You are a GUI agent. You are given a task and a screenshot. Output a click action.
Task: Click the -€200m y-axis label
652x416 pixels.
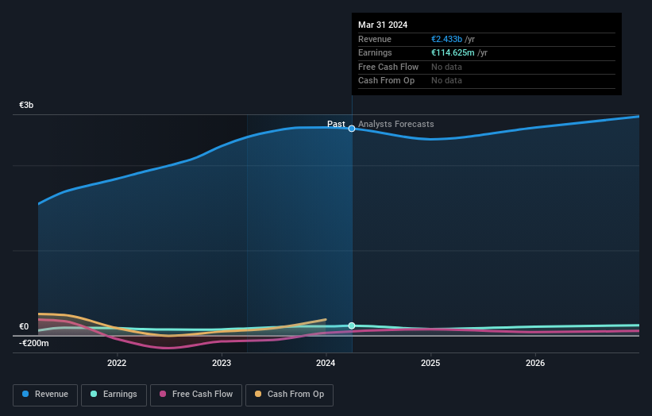[33, 343]
